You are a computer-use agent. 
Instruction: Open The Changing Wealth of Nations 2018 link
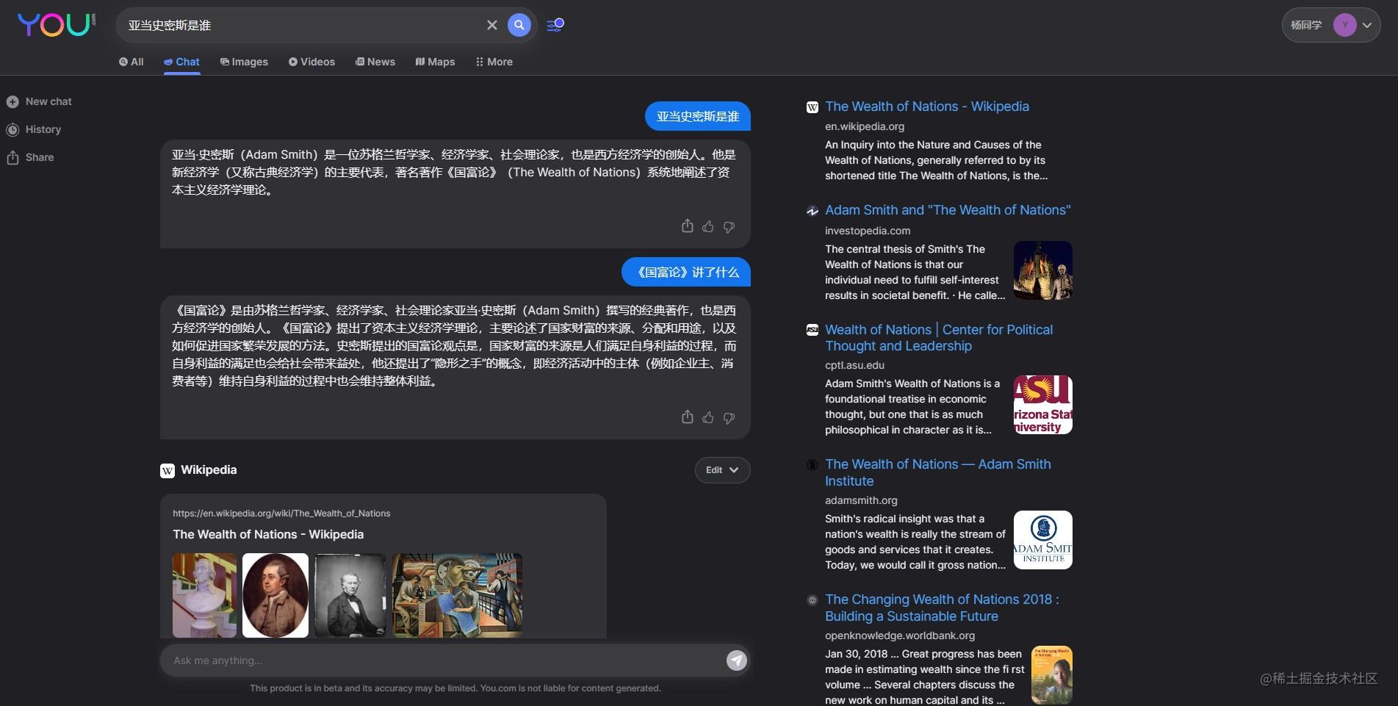tap(942, 608)
